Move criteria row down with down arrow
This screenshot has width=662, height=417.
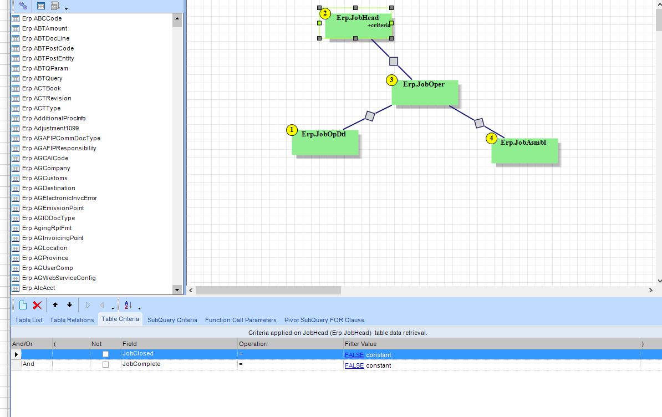(x=70, y=305)
